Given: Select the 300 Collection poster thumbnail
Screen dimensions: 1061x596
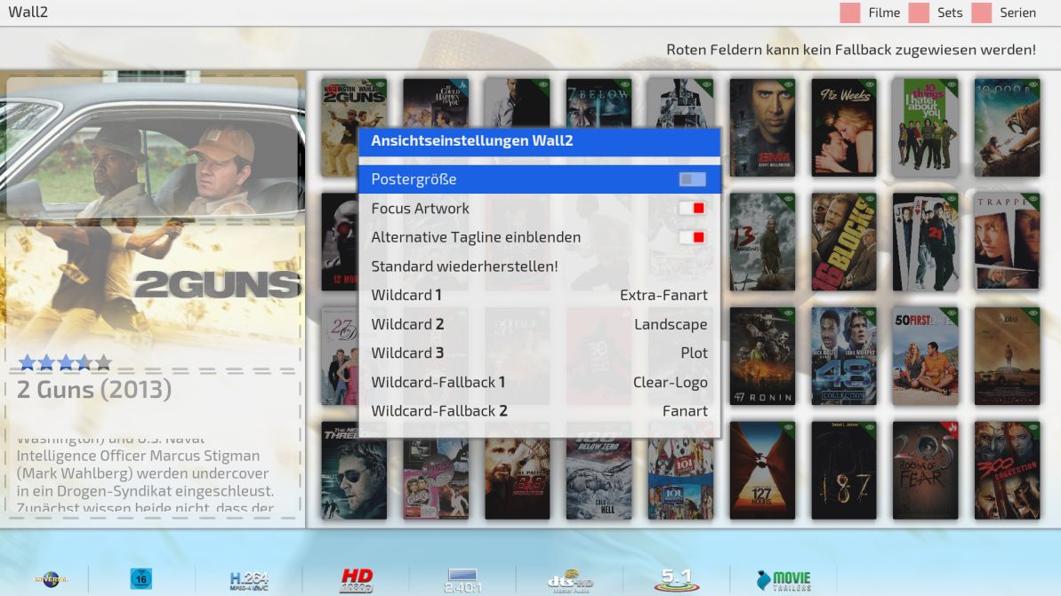Looking at the screenshot, I should 1007,470.
